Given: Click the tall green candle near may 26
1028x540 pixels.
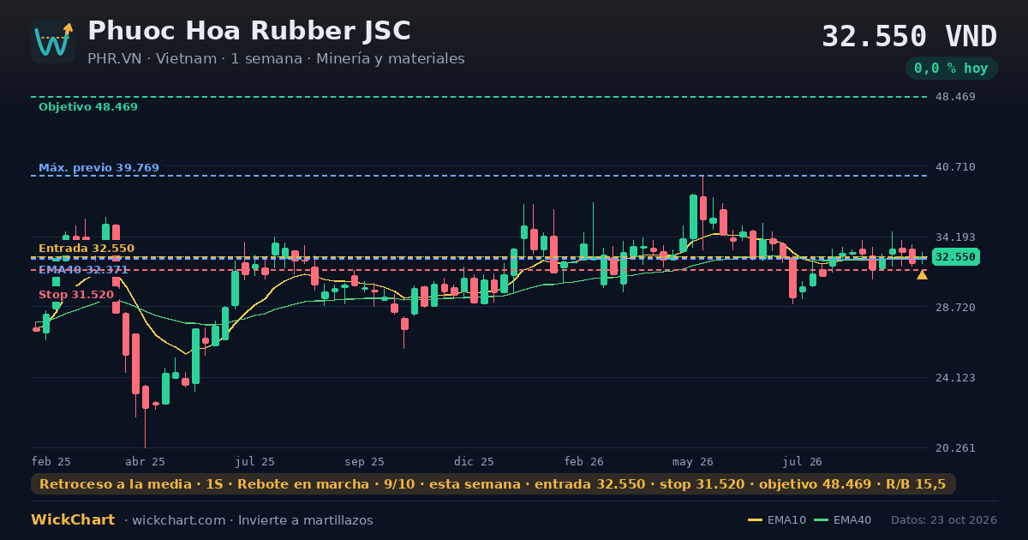Looking at the screenshot, I should point(693,217).
